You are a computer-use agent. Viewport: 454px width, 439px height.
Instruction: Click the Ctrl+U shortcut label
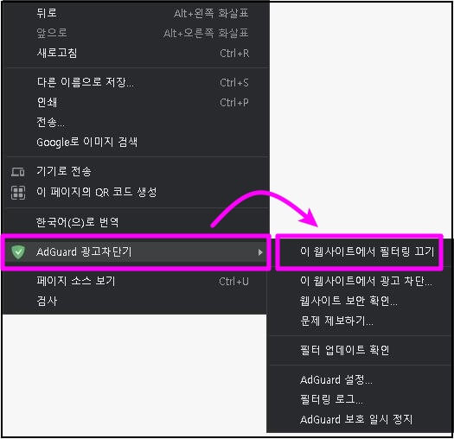234,282
